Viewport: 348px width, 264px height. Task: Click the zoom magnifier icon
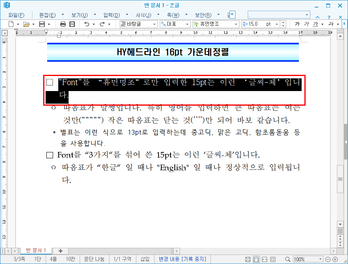tap(288, 259)
